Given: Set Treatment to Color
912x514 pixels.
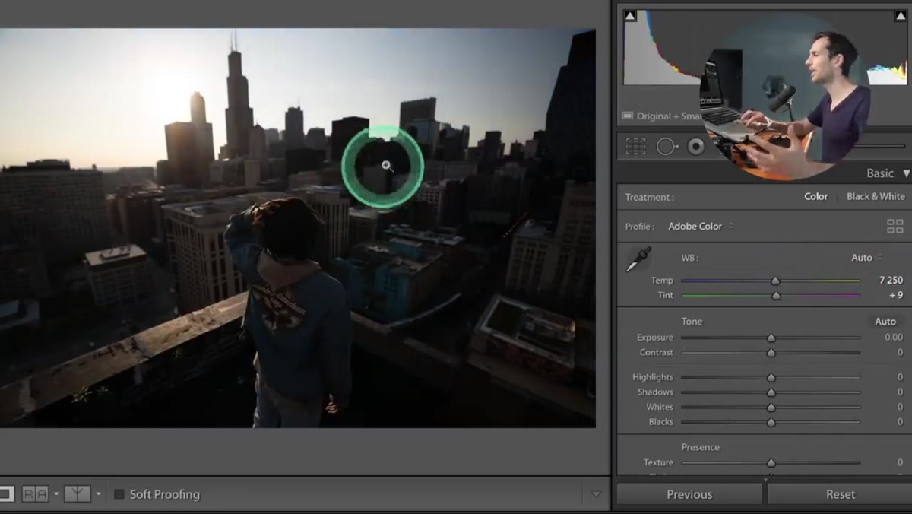Looking at the screenshot, I should tap(816, 196).
